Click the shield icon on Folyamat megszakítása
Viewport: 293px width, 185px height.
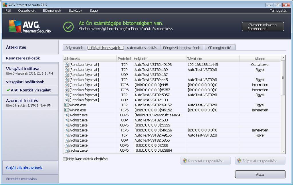tap(239, 160)
